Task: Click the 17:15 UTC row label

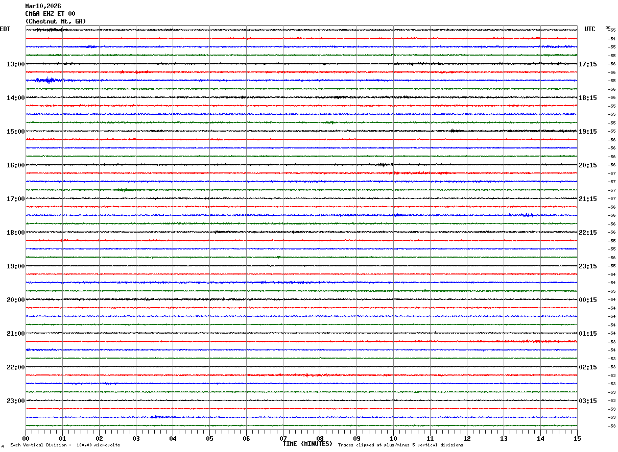Action: tap(587, 64)
